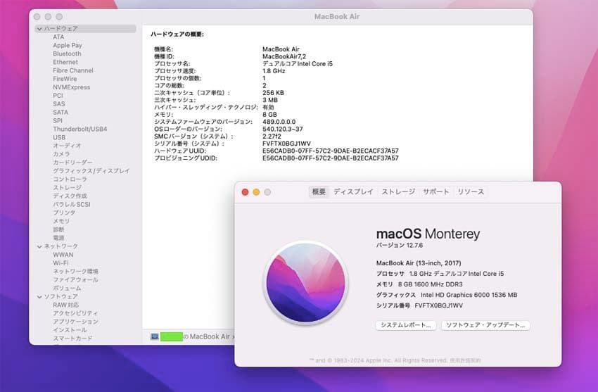
Task: Select ネットワーク環境 in the sidebar
Action: coord(75,272)
